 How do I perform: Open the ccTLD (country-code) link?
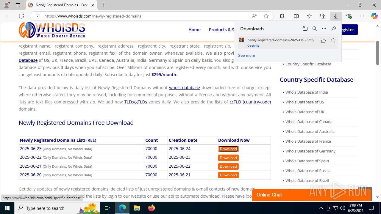250,102
